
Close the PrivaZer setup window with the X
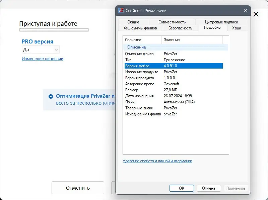point(256,14)
